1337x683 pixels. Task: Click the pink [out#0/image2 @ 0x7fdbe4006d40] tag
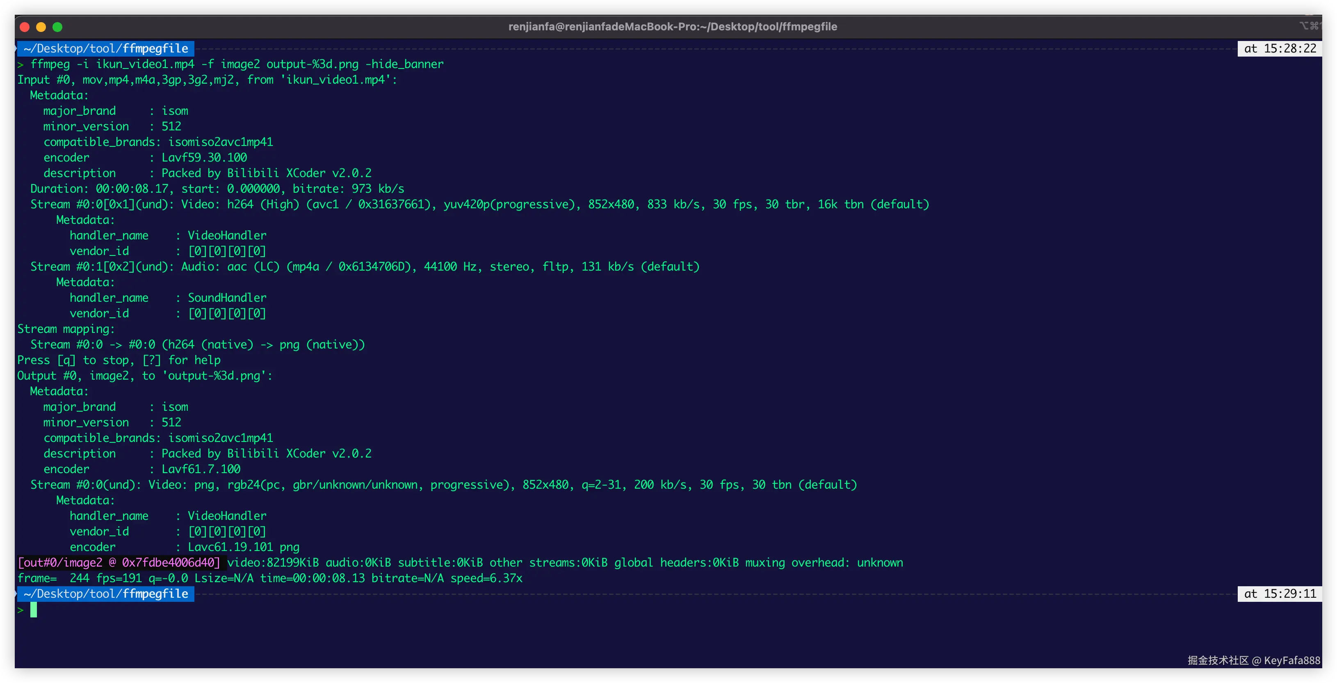pos(119,562)
